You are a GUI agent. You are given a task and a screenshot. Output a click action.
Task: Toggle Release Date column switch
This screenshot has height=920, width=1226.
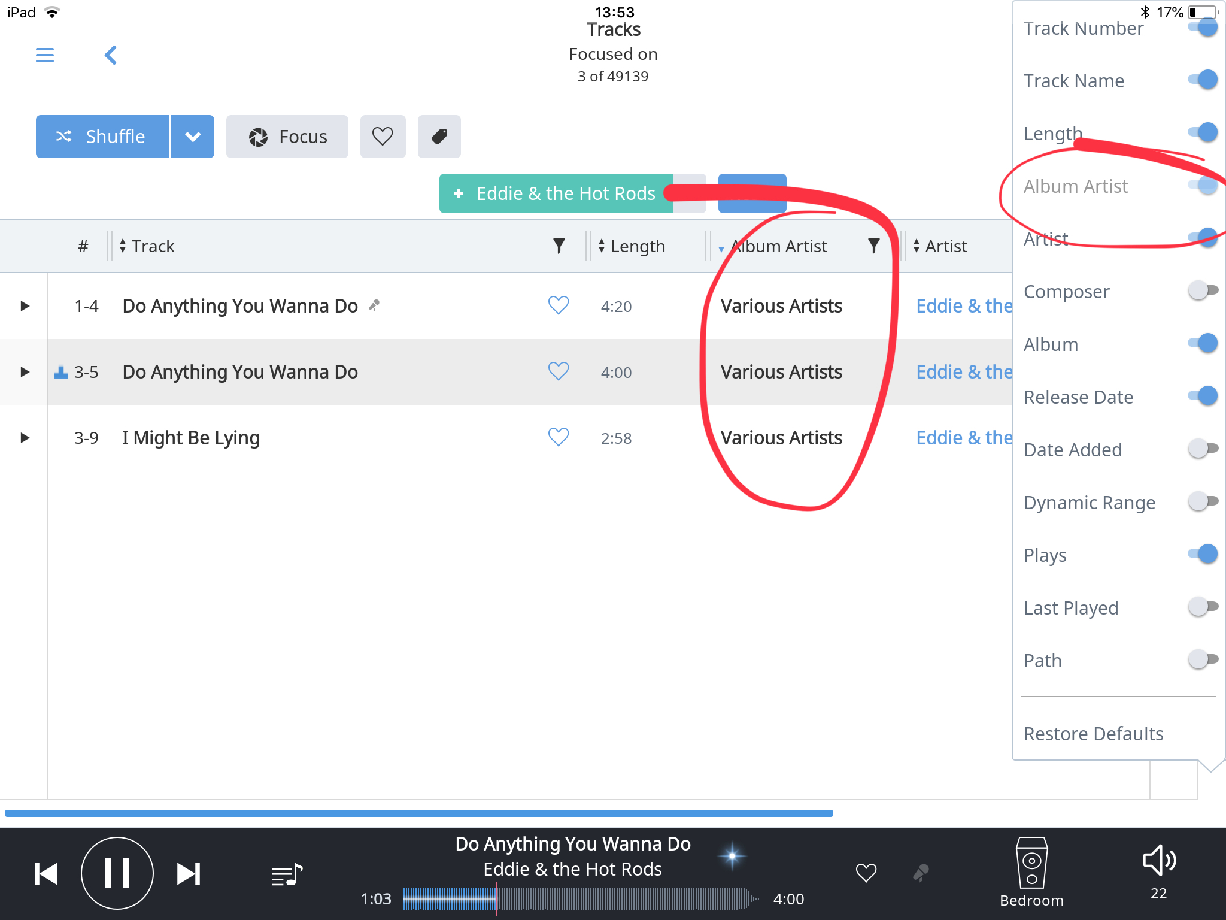[1203, 396]
